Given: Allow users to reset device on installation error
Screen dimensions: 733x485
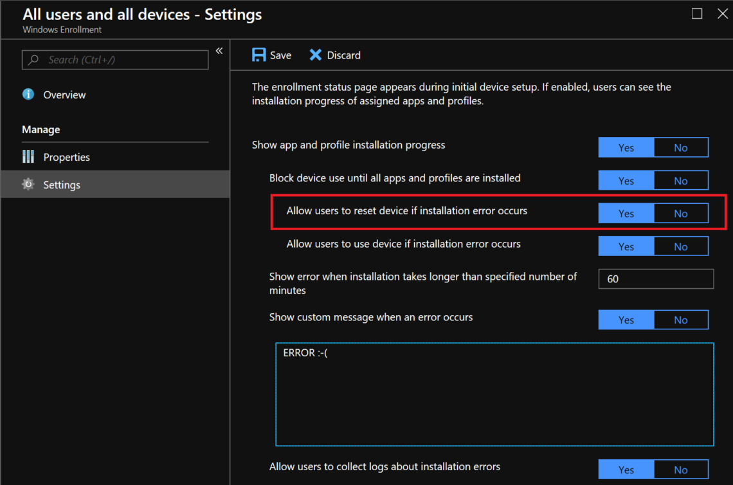Looking at the screenshot, I should (626, 213).
